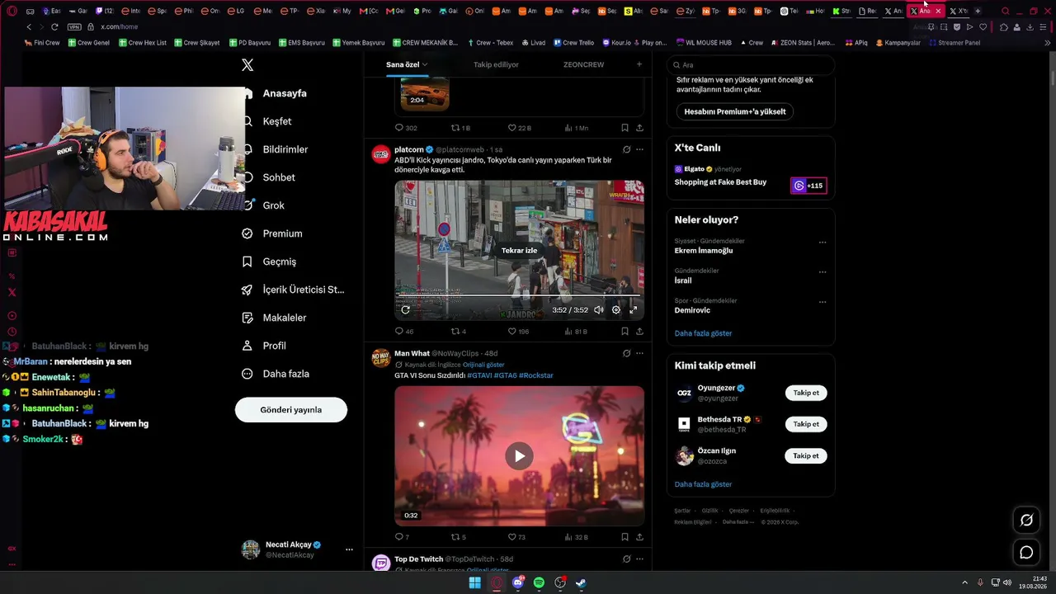Open video settings gear on Jandro video

(x=615, y=310)
